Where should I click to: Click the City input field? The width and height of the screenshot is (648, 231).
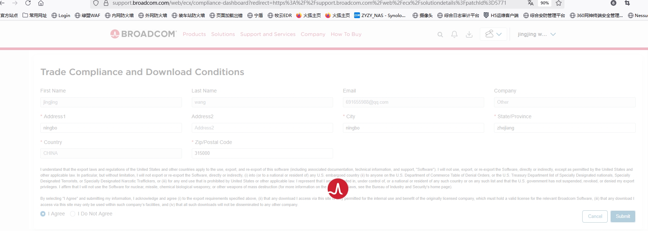tap(413, 128)
